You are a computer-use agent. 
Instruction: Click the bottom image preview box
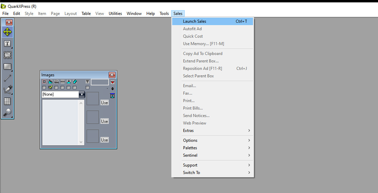[x=93, y=136]
